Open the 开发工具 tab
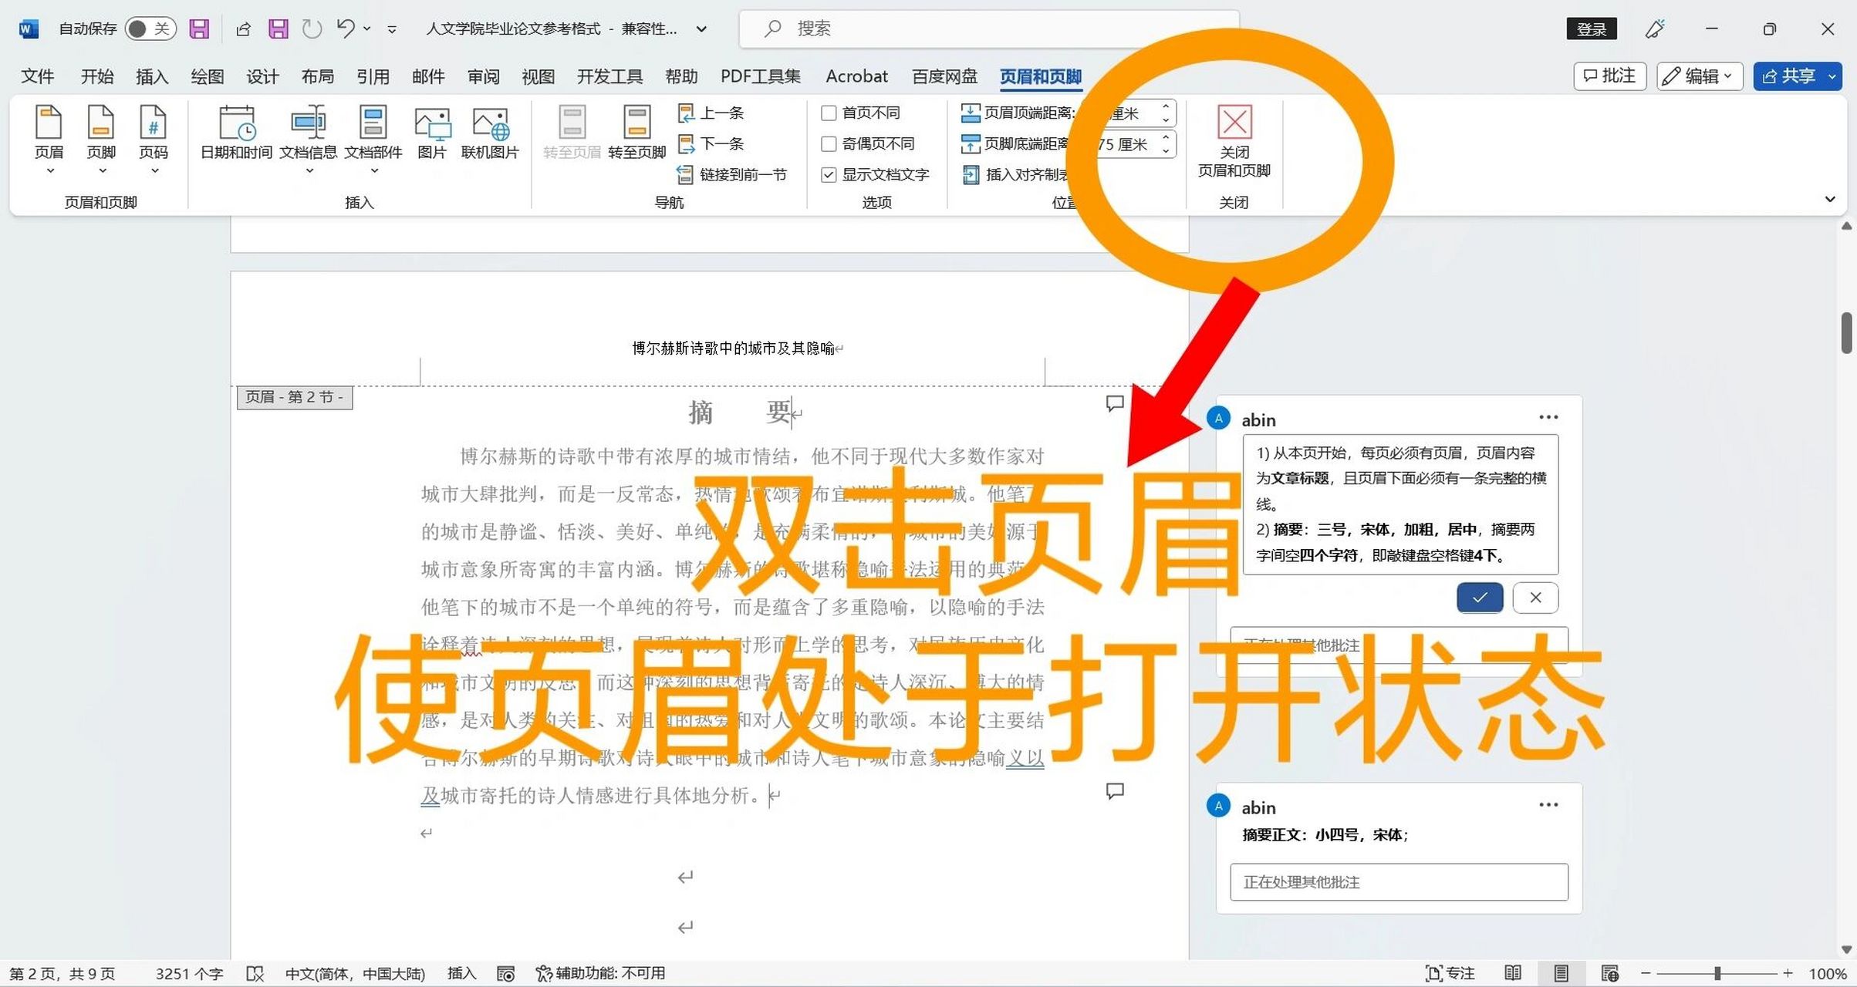The width and height of the screenshot is (1857, 987). click(x=609, y=76)
